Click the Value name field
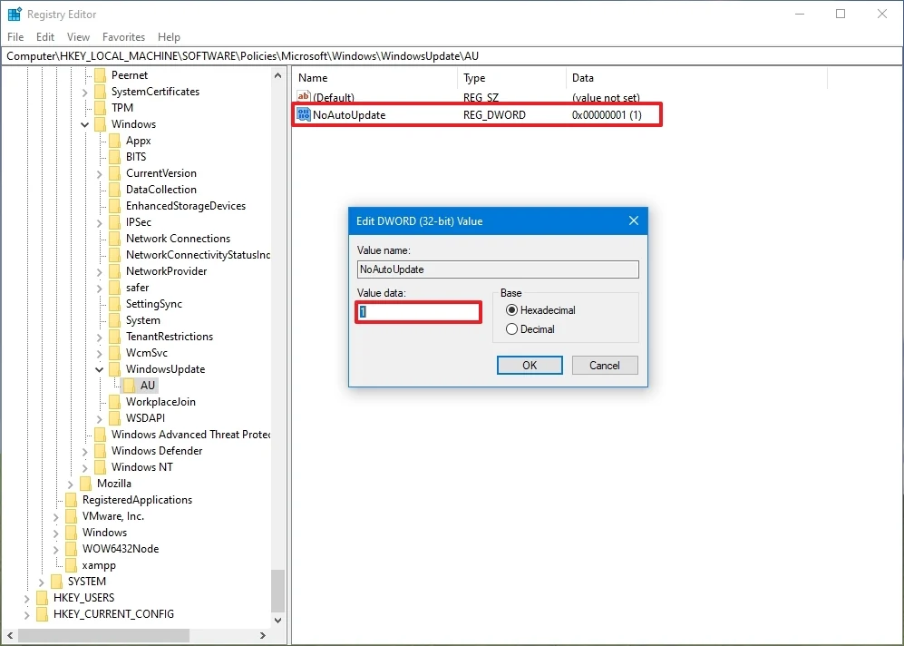The image size is (904, 646). (498, 269)
